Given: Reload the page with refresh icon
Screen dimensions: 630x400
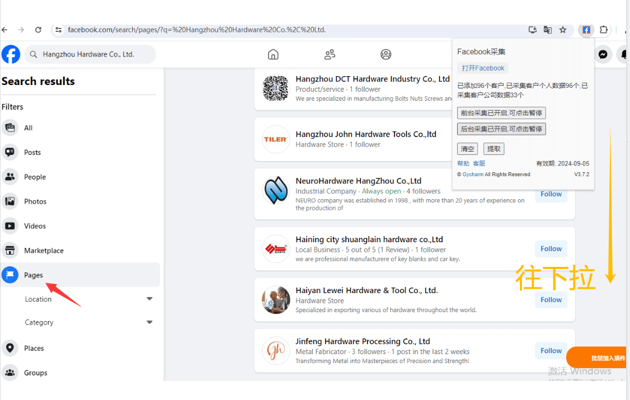Looking at the screenshot, I should tap(38, 30).
